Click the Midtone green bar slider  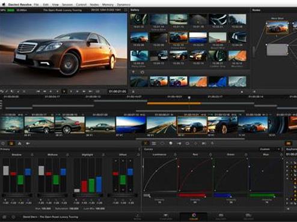(x=56, y=180)
